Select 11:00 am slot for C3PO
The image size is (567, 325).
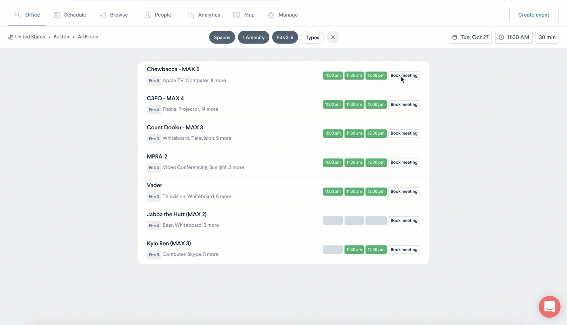[333, 105]
